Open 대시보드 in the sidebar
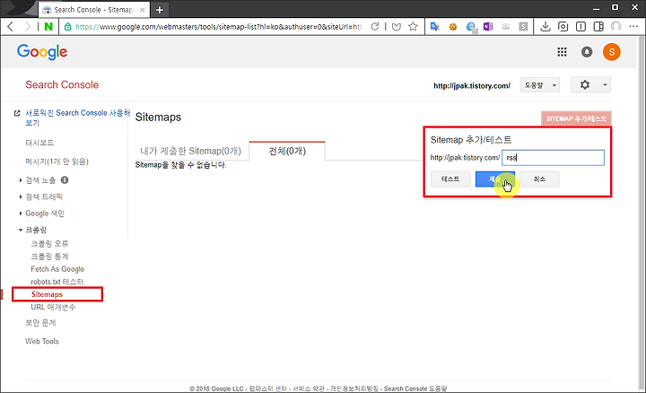 39,143
